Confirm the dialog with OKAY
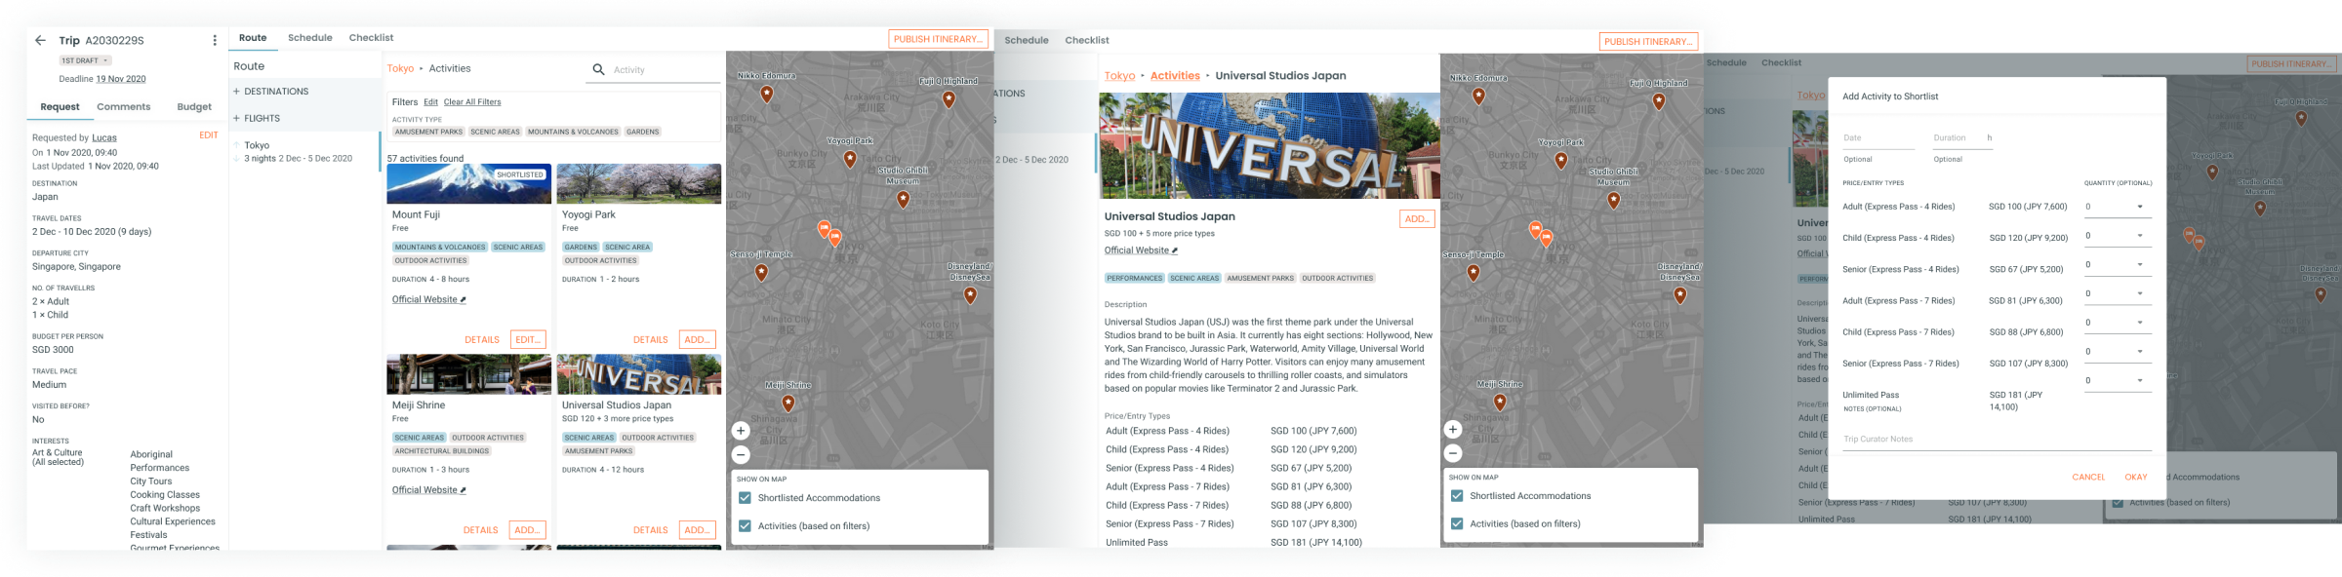Screen dimensions: 2342x577 [2136, 478]
